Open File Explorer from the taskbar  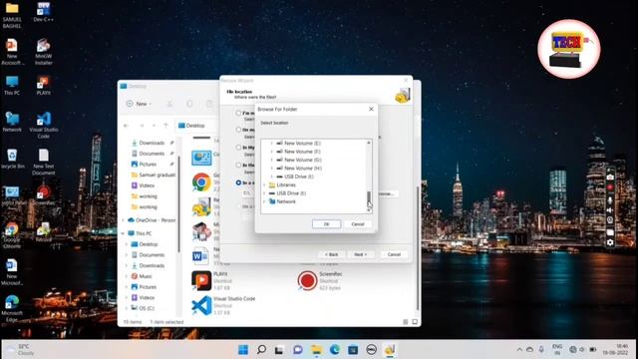click(316, 350)
